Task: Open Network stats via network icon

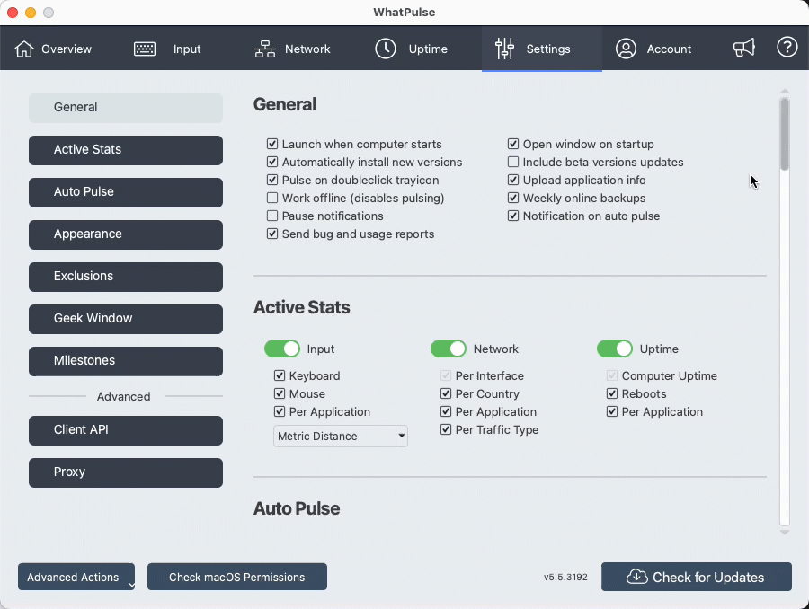Action: [x=264, y=49]
